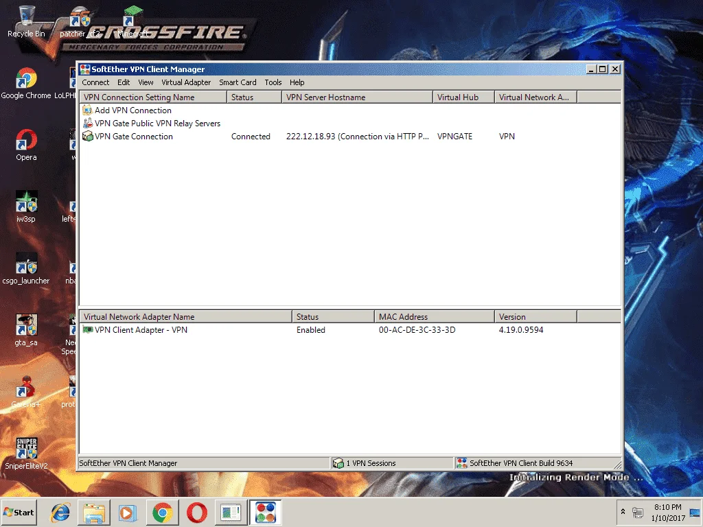Select the Garena+ desktop shortcut

pos(26,393)
